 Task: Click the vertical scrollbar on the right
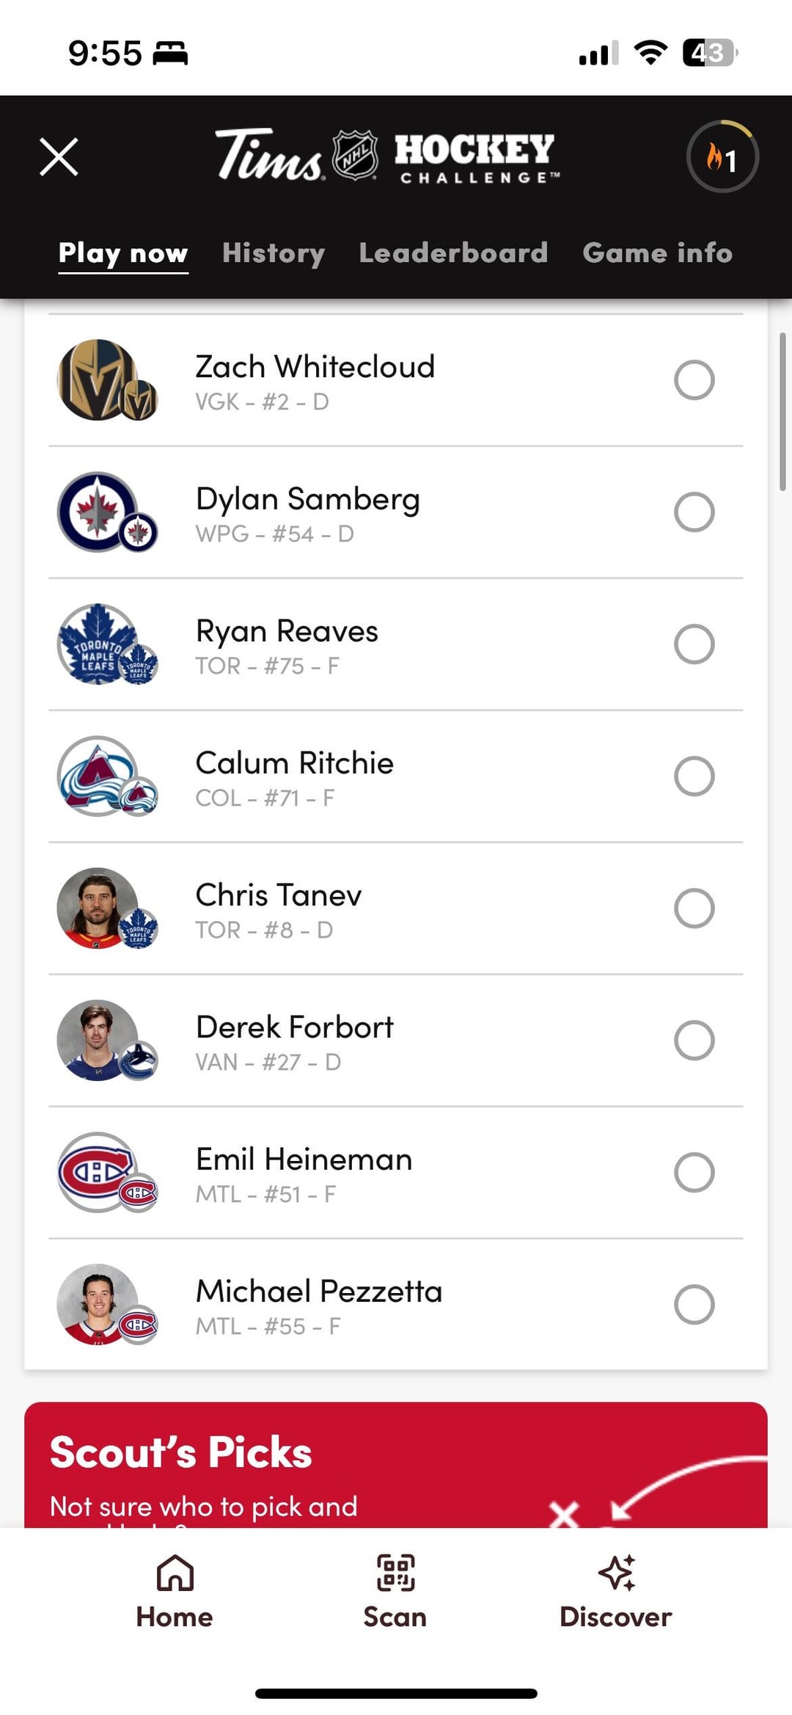click(782, 411)
